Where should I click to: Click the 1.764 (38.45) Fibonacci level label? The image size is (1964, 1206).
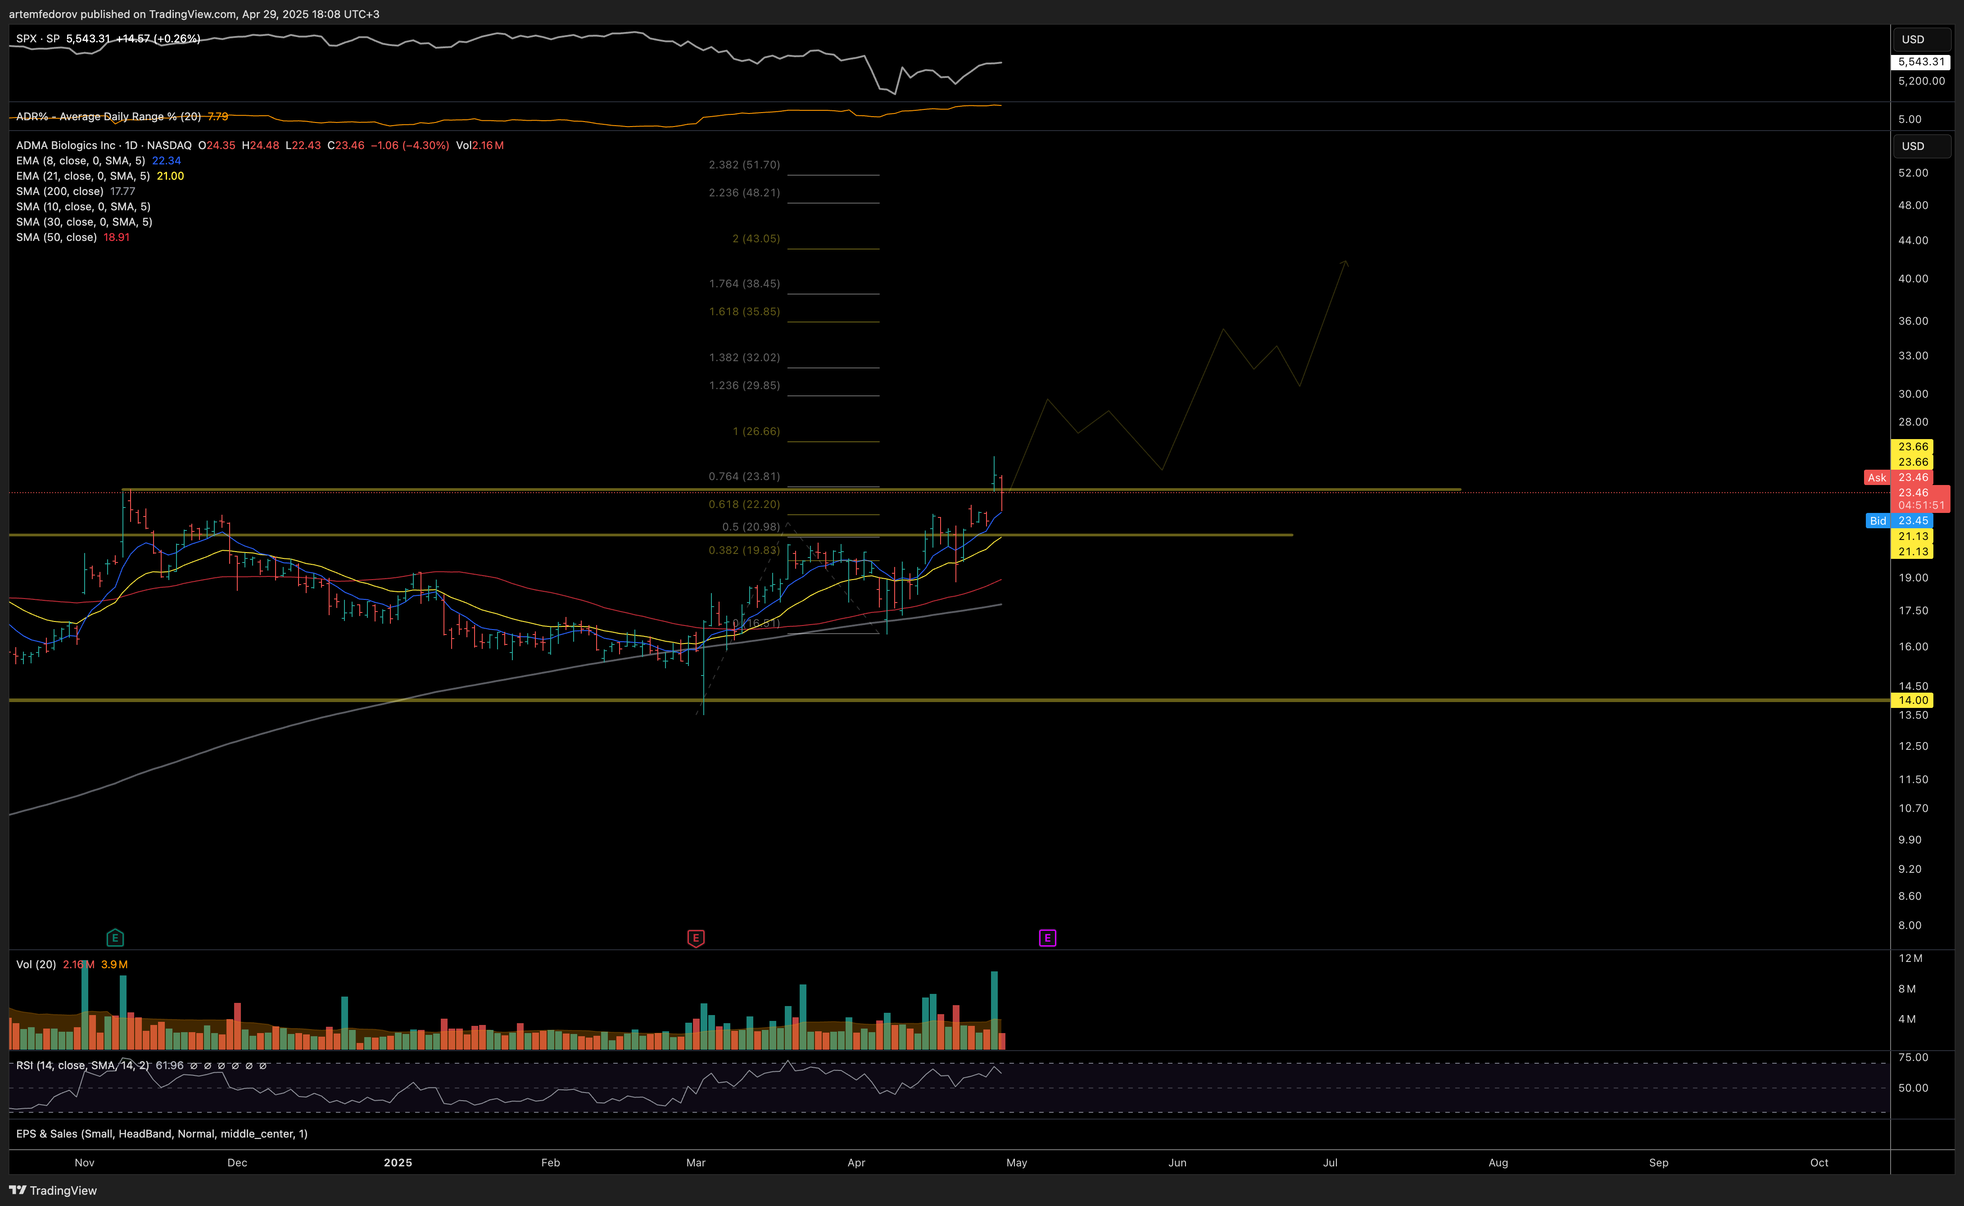pos(744,283)
